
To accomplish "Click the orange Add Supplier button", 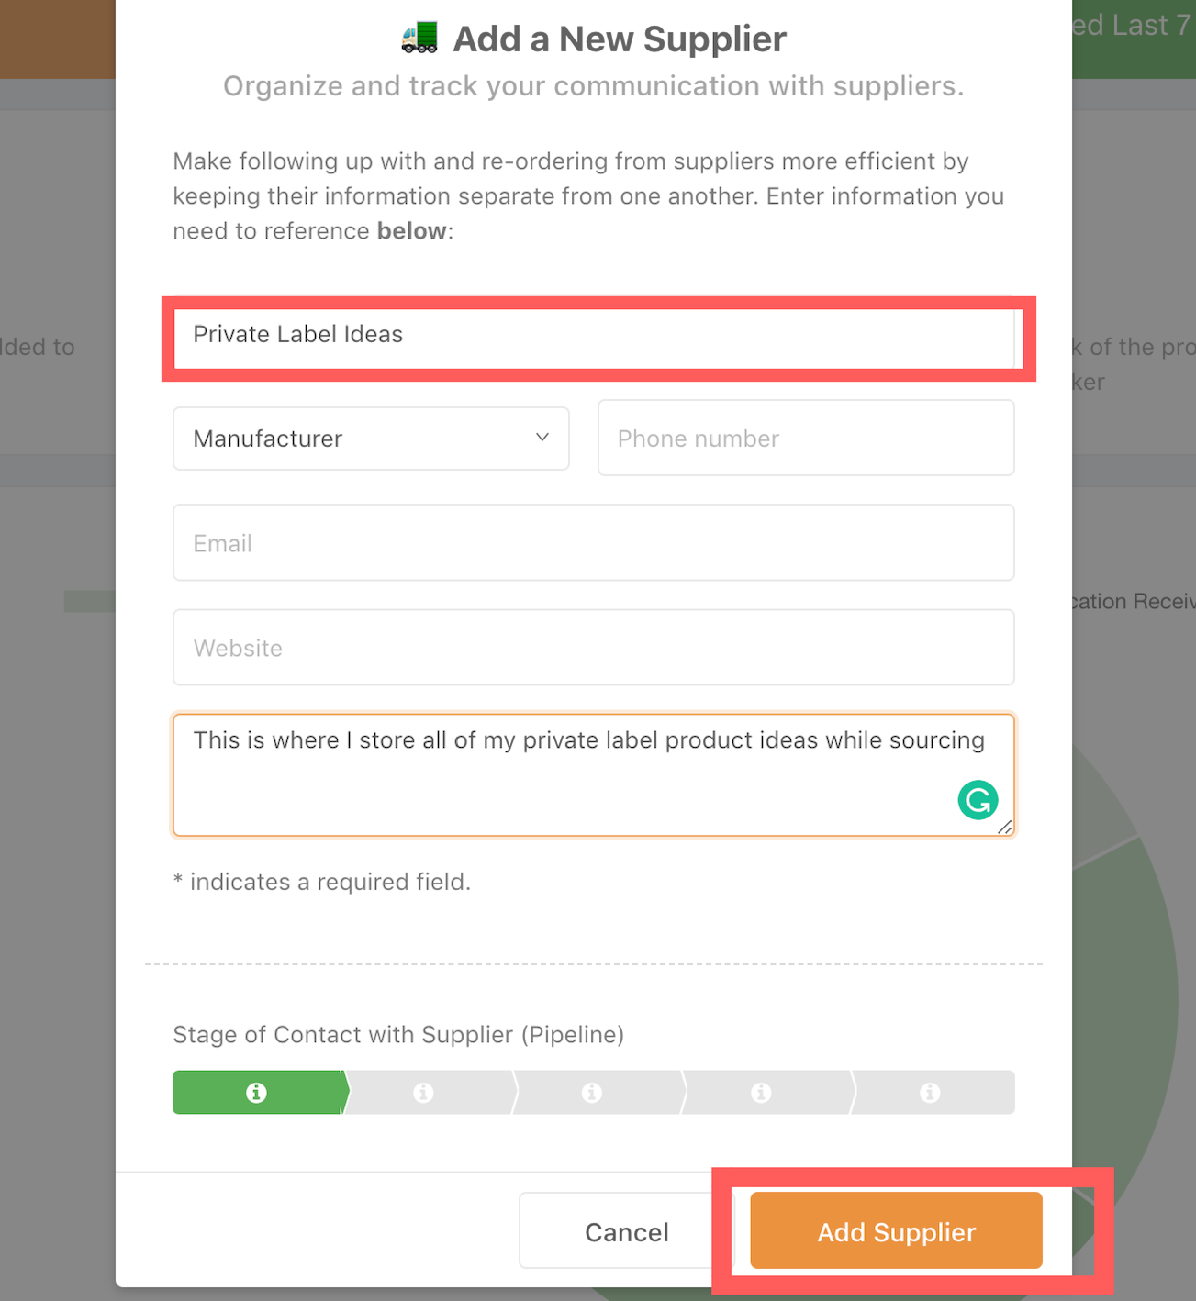I will pyautogui.click(x=896, y=1231).
